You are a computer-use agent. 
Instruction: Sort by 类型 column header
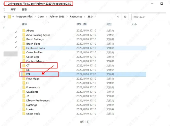[109, 24]
